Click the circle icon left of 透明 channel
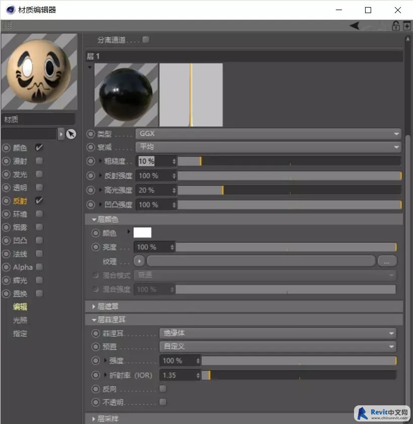 tap(6, 188)
